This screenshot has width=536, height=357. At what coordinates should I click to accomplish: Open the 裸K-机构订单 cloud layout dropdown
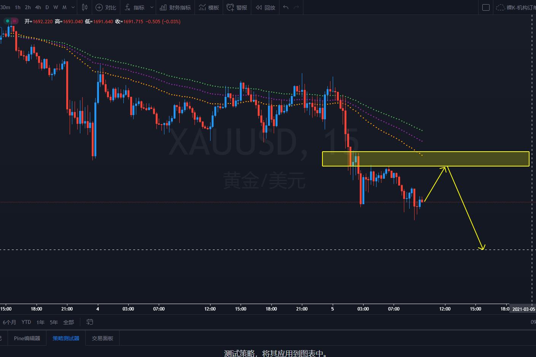point(515,7)
